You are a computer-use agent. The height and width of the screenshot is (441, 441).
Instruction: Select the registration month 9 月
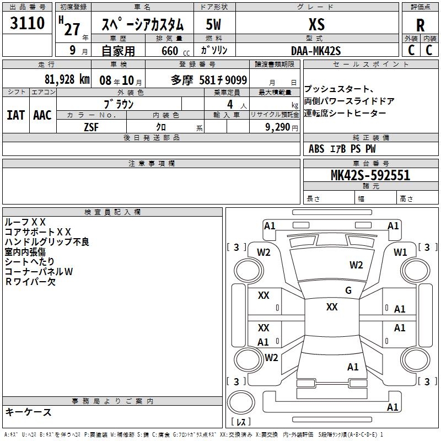79,51
